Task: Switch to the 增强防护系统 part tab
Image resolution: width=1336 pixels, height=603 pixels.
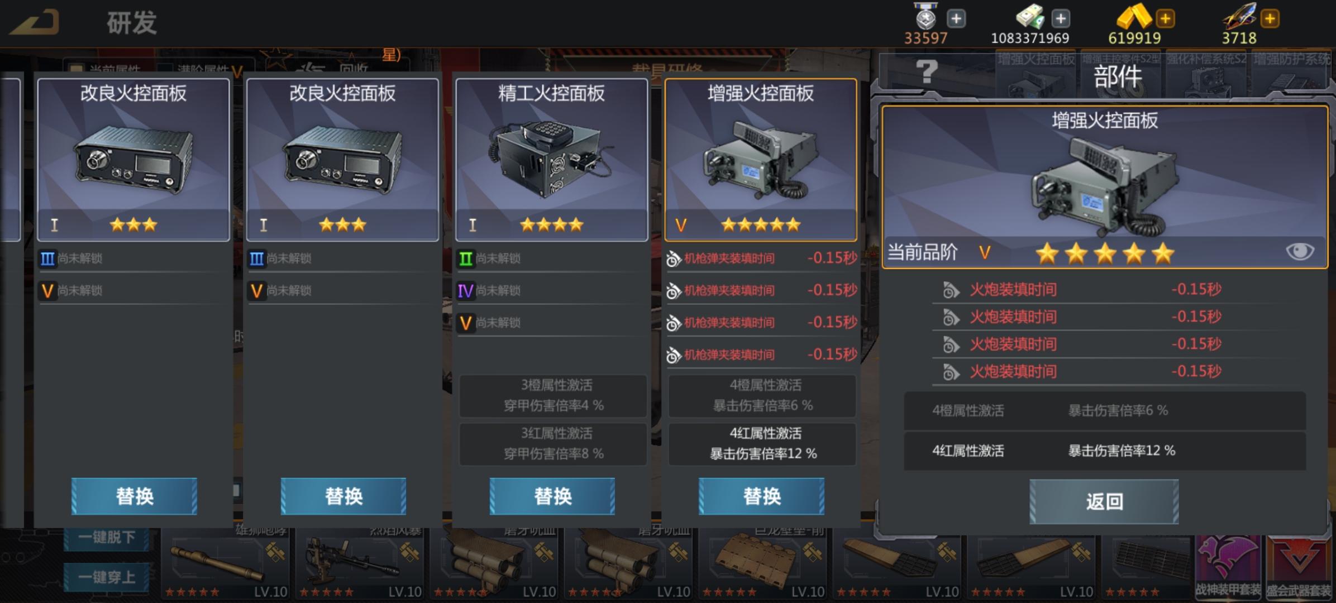Action: [x=1292, y=73]
